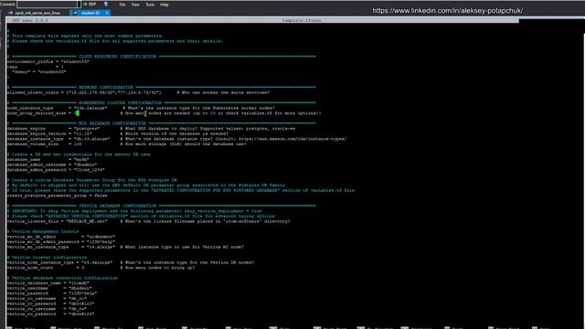Click the "Owner" = "student83" tag line
Image resolution: width=585 pixels, height=329 pixels.
(38, 72)
